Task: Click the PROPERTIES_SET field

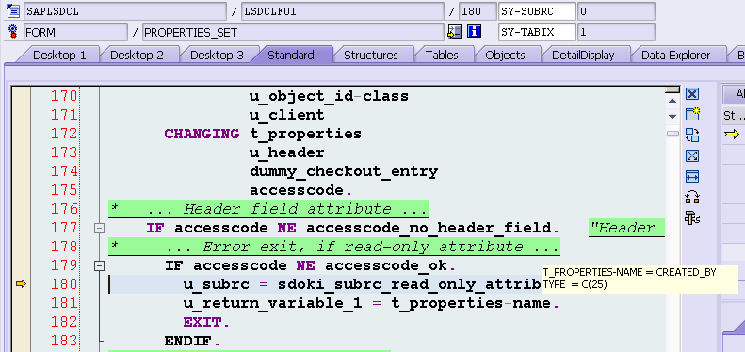Action: 293,32
